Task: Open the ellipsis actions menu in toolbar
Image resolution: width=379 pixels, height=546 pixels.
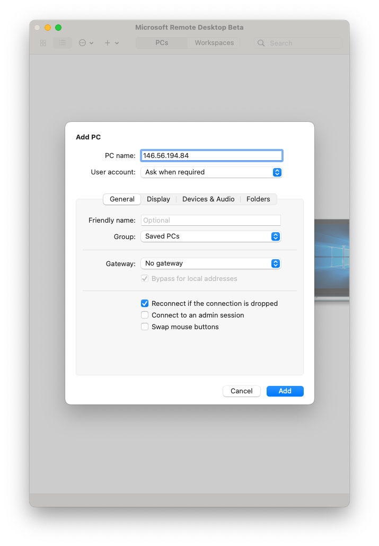Action: click(82, 43)
